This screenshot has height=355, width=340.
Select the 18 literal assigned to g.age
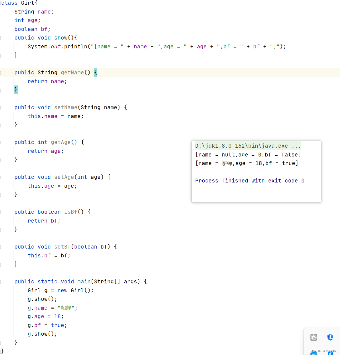(x=57, y=316)
